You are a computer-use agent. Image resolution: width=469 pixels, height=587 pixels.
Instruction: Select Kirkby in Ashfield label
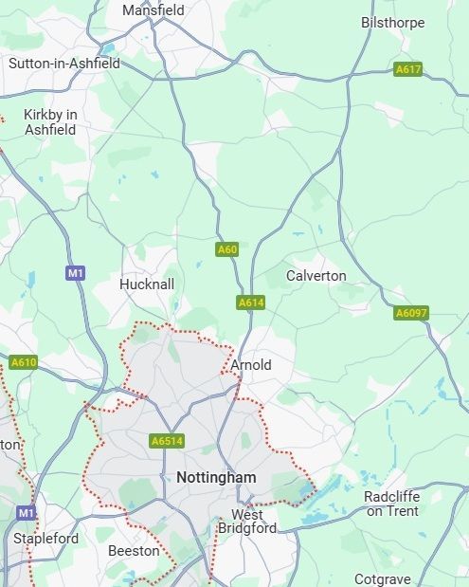click(50, 122)
